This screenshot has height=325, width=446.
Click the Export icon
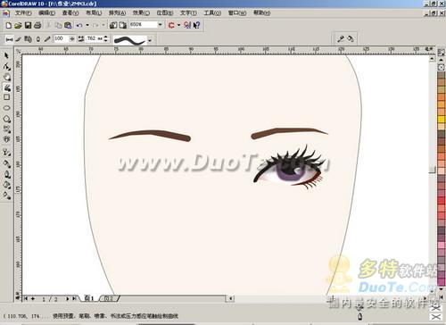(123, 25)
